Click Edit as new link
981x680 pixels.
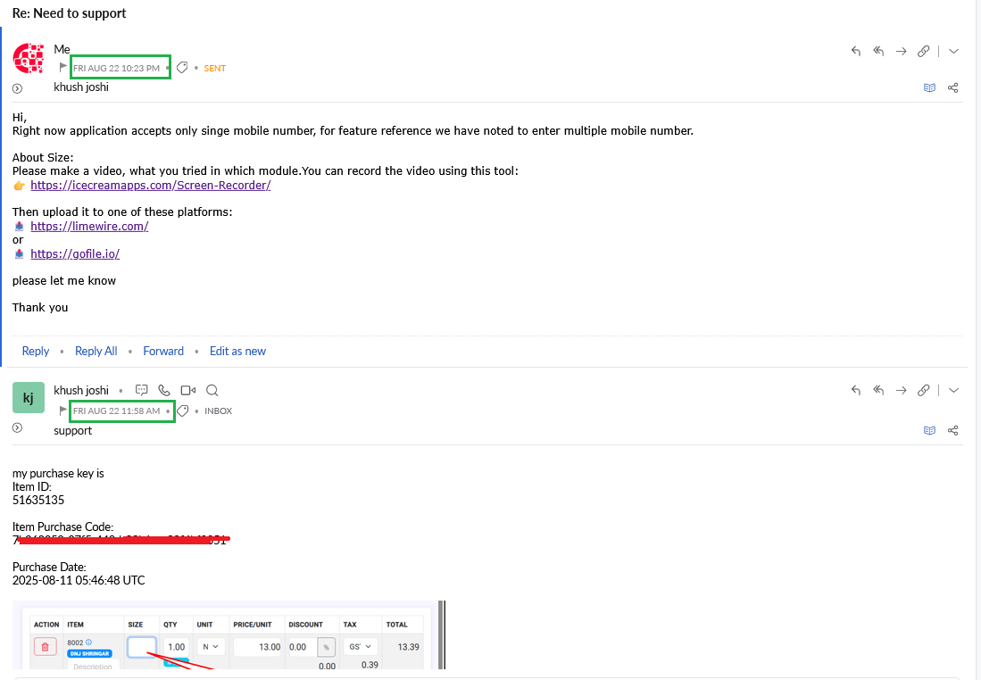pyautogui.click(x=237, y=351)
